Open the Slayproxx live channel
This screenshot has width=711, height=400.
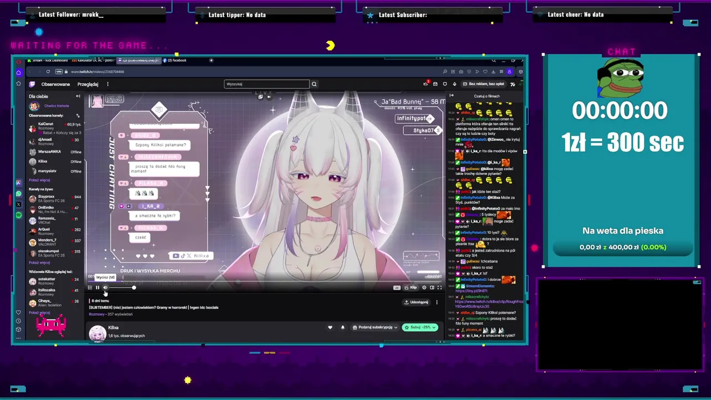(55, 198)
